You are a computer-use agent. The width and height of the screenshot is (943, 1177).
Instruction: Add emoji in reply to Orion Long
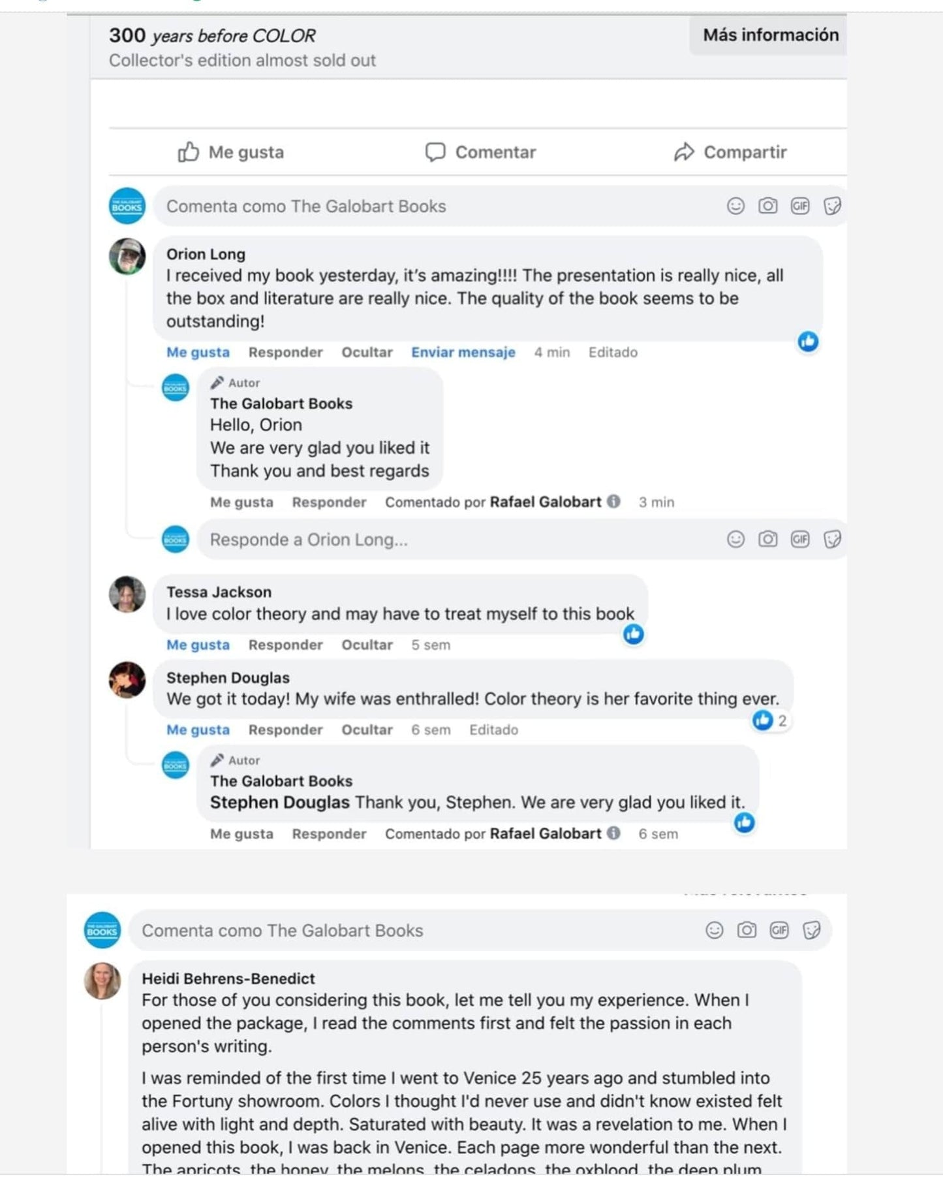coord(735,540)
